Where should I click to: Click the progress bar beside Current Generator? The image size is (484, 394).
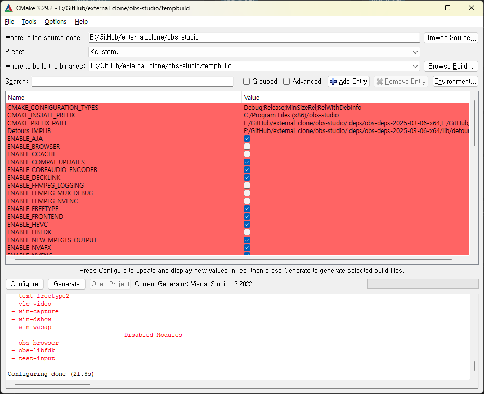pos(423,284)
